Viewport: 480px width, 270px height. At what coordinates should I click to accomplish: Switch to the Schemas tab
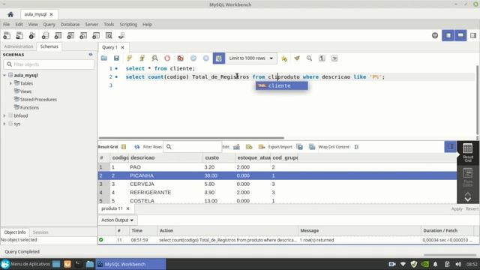[49, 46]
